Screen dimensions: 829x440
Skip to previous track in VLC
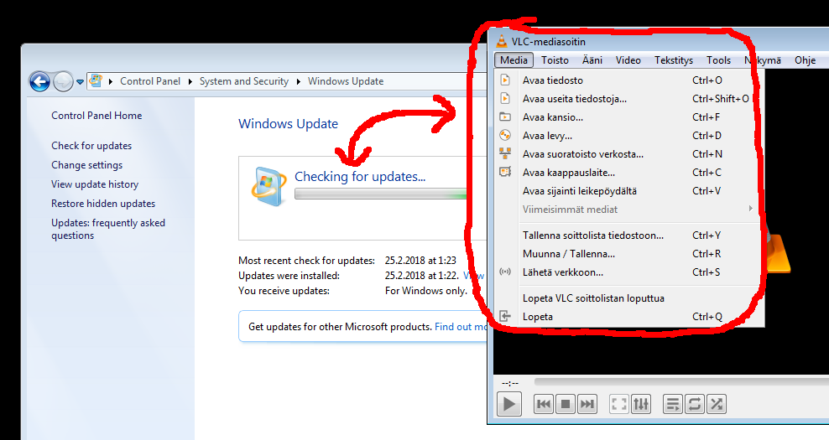(x=544, y=405)
